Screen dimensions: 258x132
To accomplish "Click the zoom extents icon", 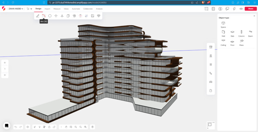I will click(x=71, y=127).
